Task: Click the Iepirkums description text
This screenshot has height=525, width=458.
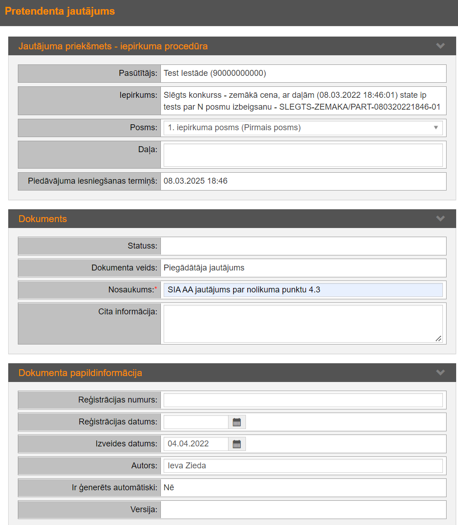Action: [302, 101]
